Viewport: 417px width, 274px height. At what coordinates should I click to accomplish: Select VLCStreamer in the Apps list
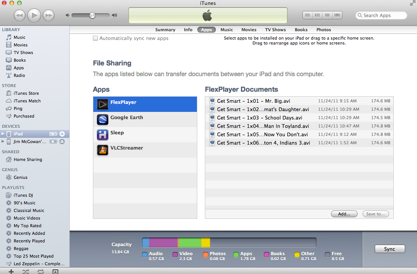tap(145, 150)
